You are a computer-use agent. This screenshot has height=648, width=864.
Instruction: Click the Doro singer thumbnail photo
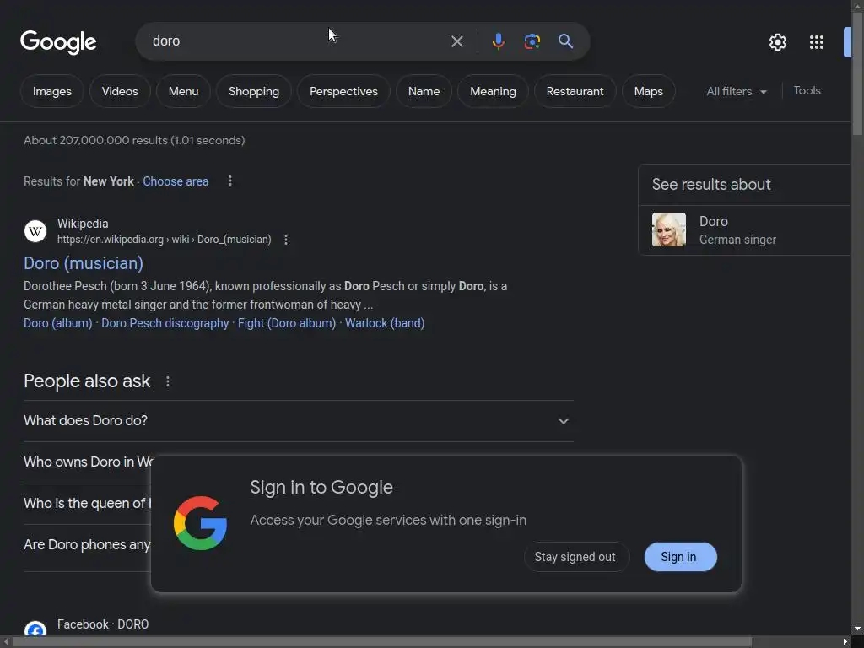click(669, 229)
